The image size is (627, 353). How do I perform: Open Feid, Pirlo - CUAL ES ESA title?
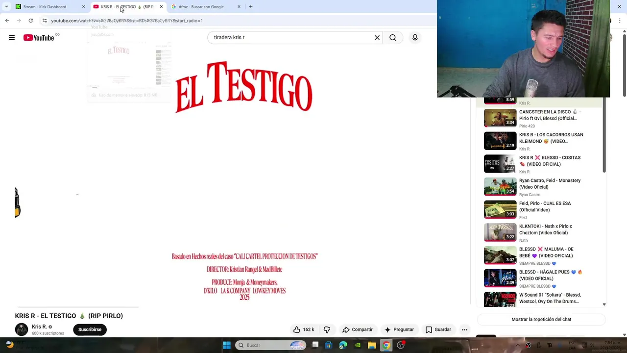pos(545,206)
